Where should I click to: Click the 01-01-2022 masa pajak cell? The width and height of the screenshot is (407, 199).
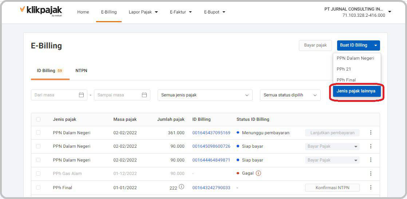pos(125,187)
